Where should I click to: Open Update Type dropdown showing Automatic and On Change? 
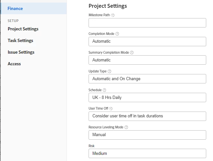point(147,79)
